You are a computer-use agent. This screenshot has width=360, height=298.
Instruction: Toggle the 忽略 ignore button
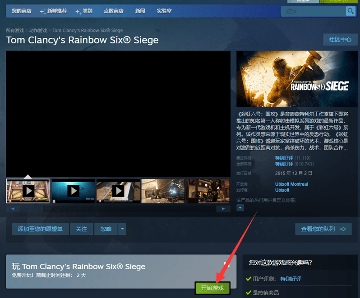click(106, 229)
